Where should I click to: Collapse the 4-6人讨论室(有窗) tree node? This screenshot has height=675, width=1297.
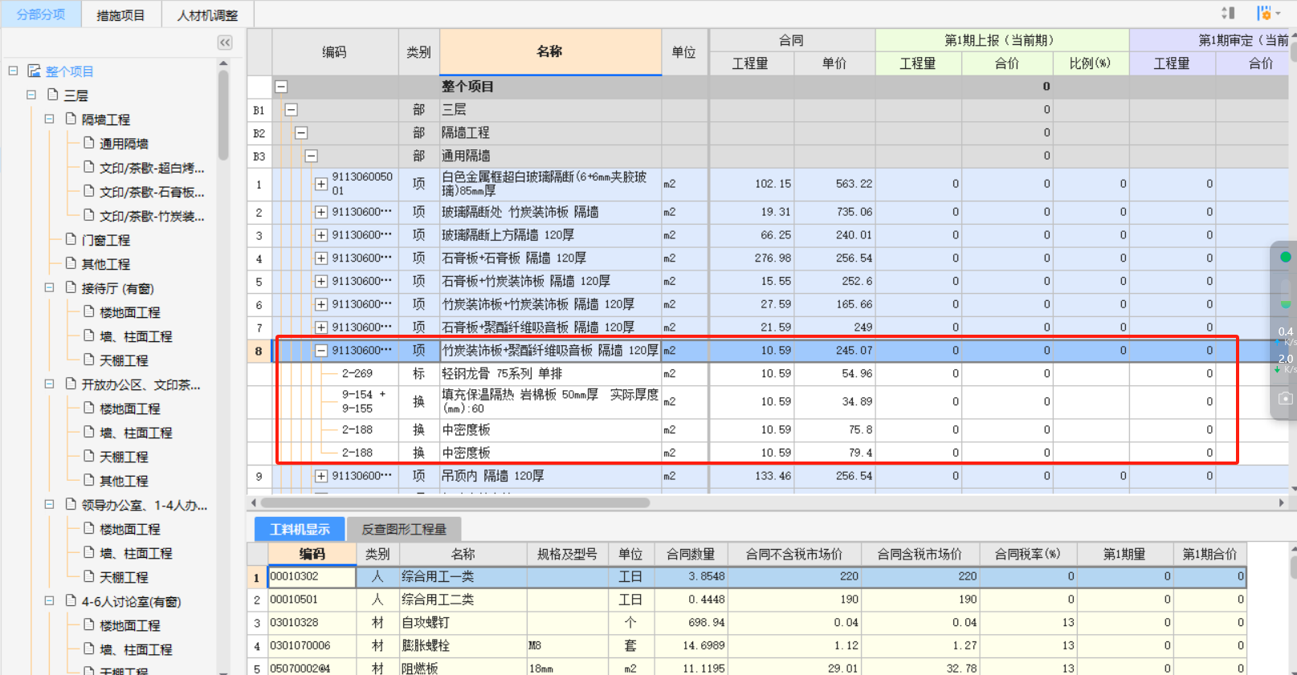coord(49,600)
